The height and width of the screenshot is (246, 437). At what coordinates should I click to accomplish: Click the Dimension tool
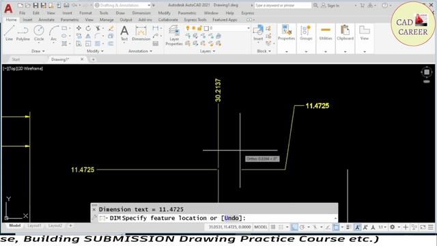[141, 33]
